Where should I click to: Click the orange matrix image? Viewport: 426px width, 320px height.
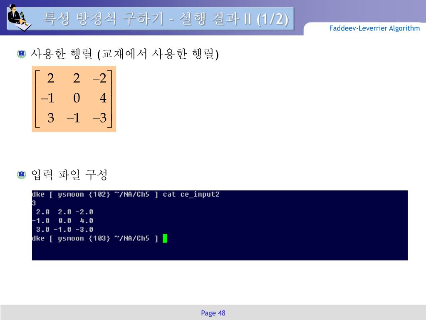click(74, 99)
